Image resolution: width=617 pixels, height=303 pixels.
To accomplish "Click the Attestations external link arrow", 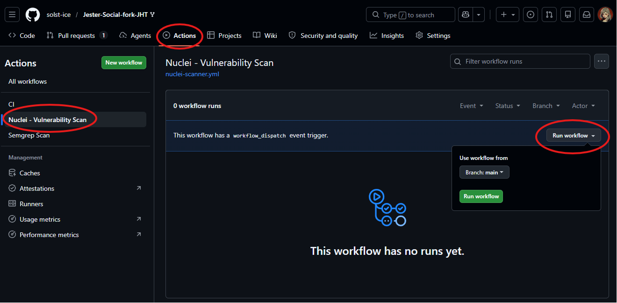I will coord(138,188).
